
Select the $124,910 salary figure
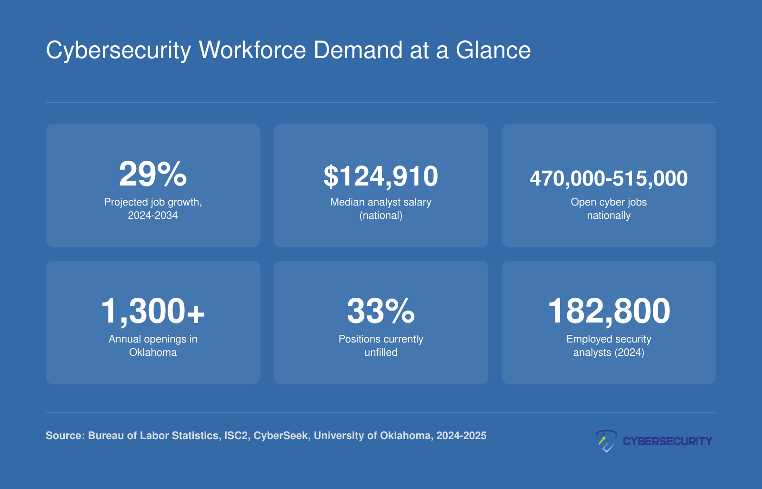click(x=381, y=176)
